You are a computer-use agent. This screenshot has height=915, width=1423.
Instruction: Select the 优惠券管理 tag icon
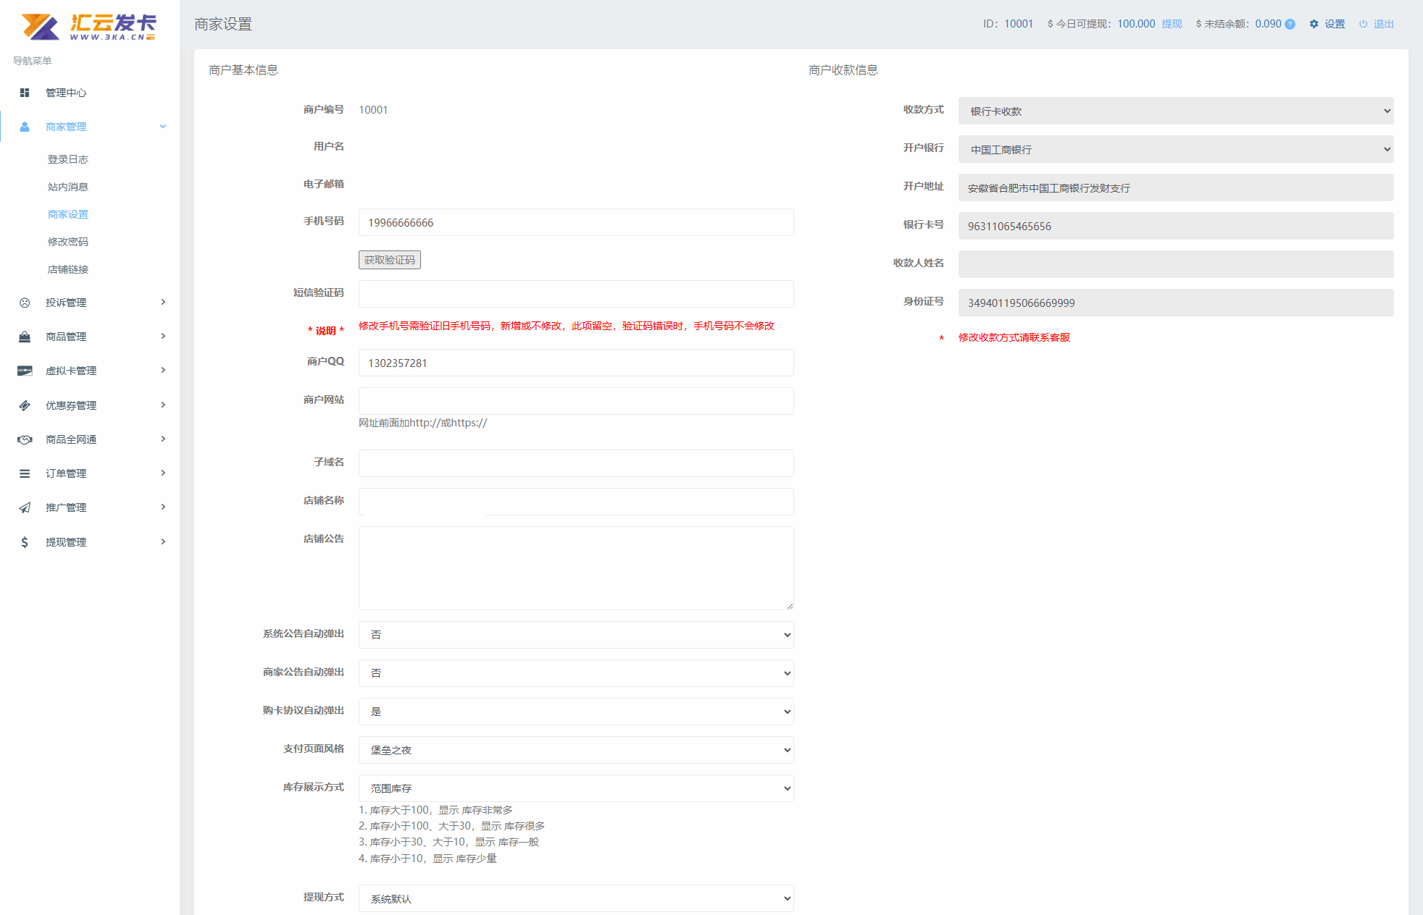point(24,405)
